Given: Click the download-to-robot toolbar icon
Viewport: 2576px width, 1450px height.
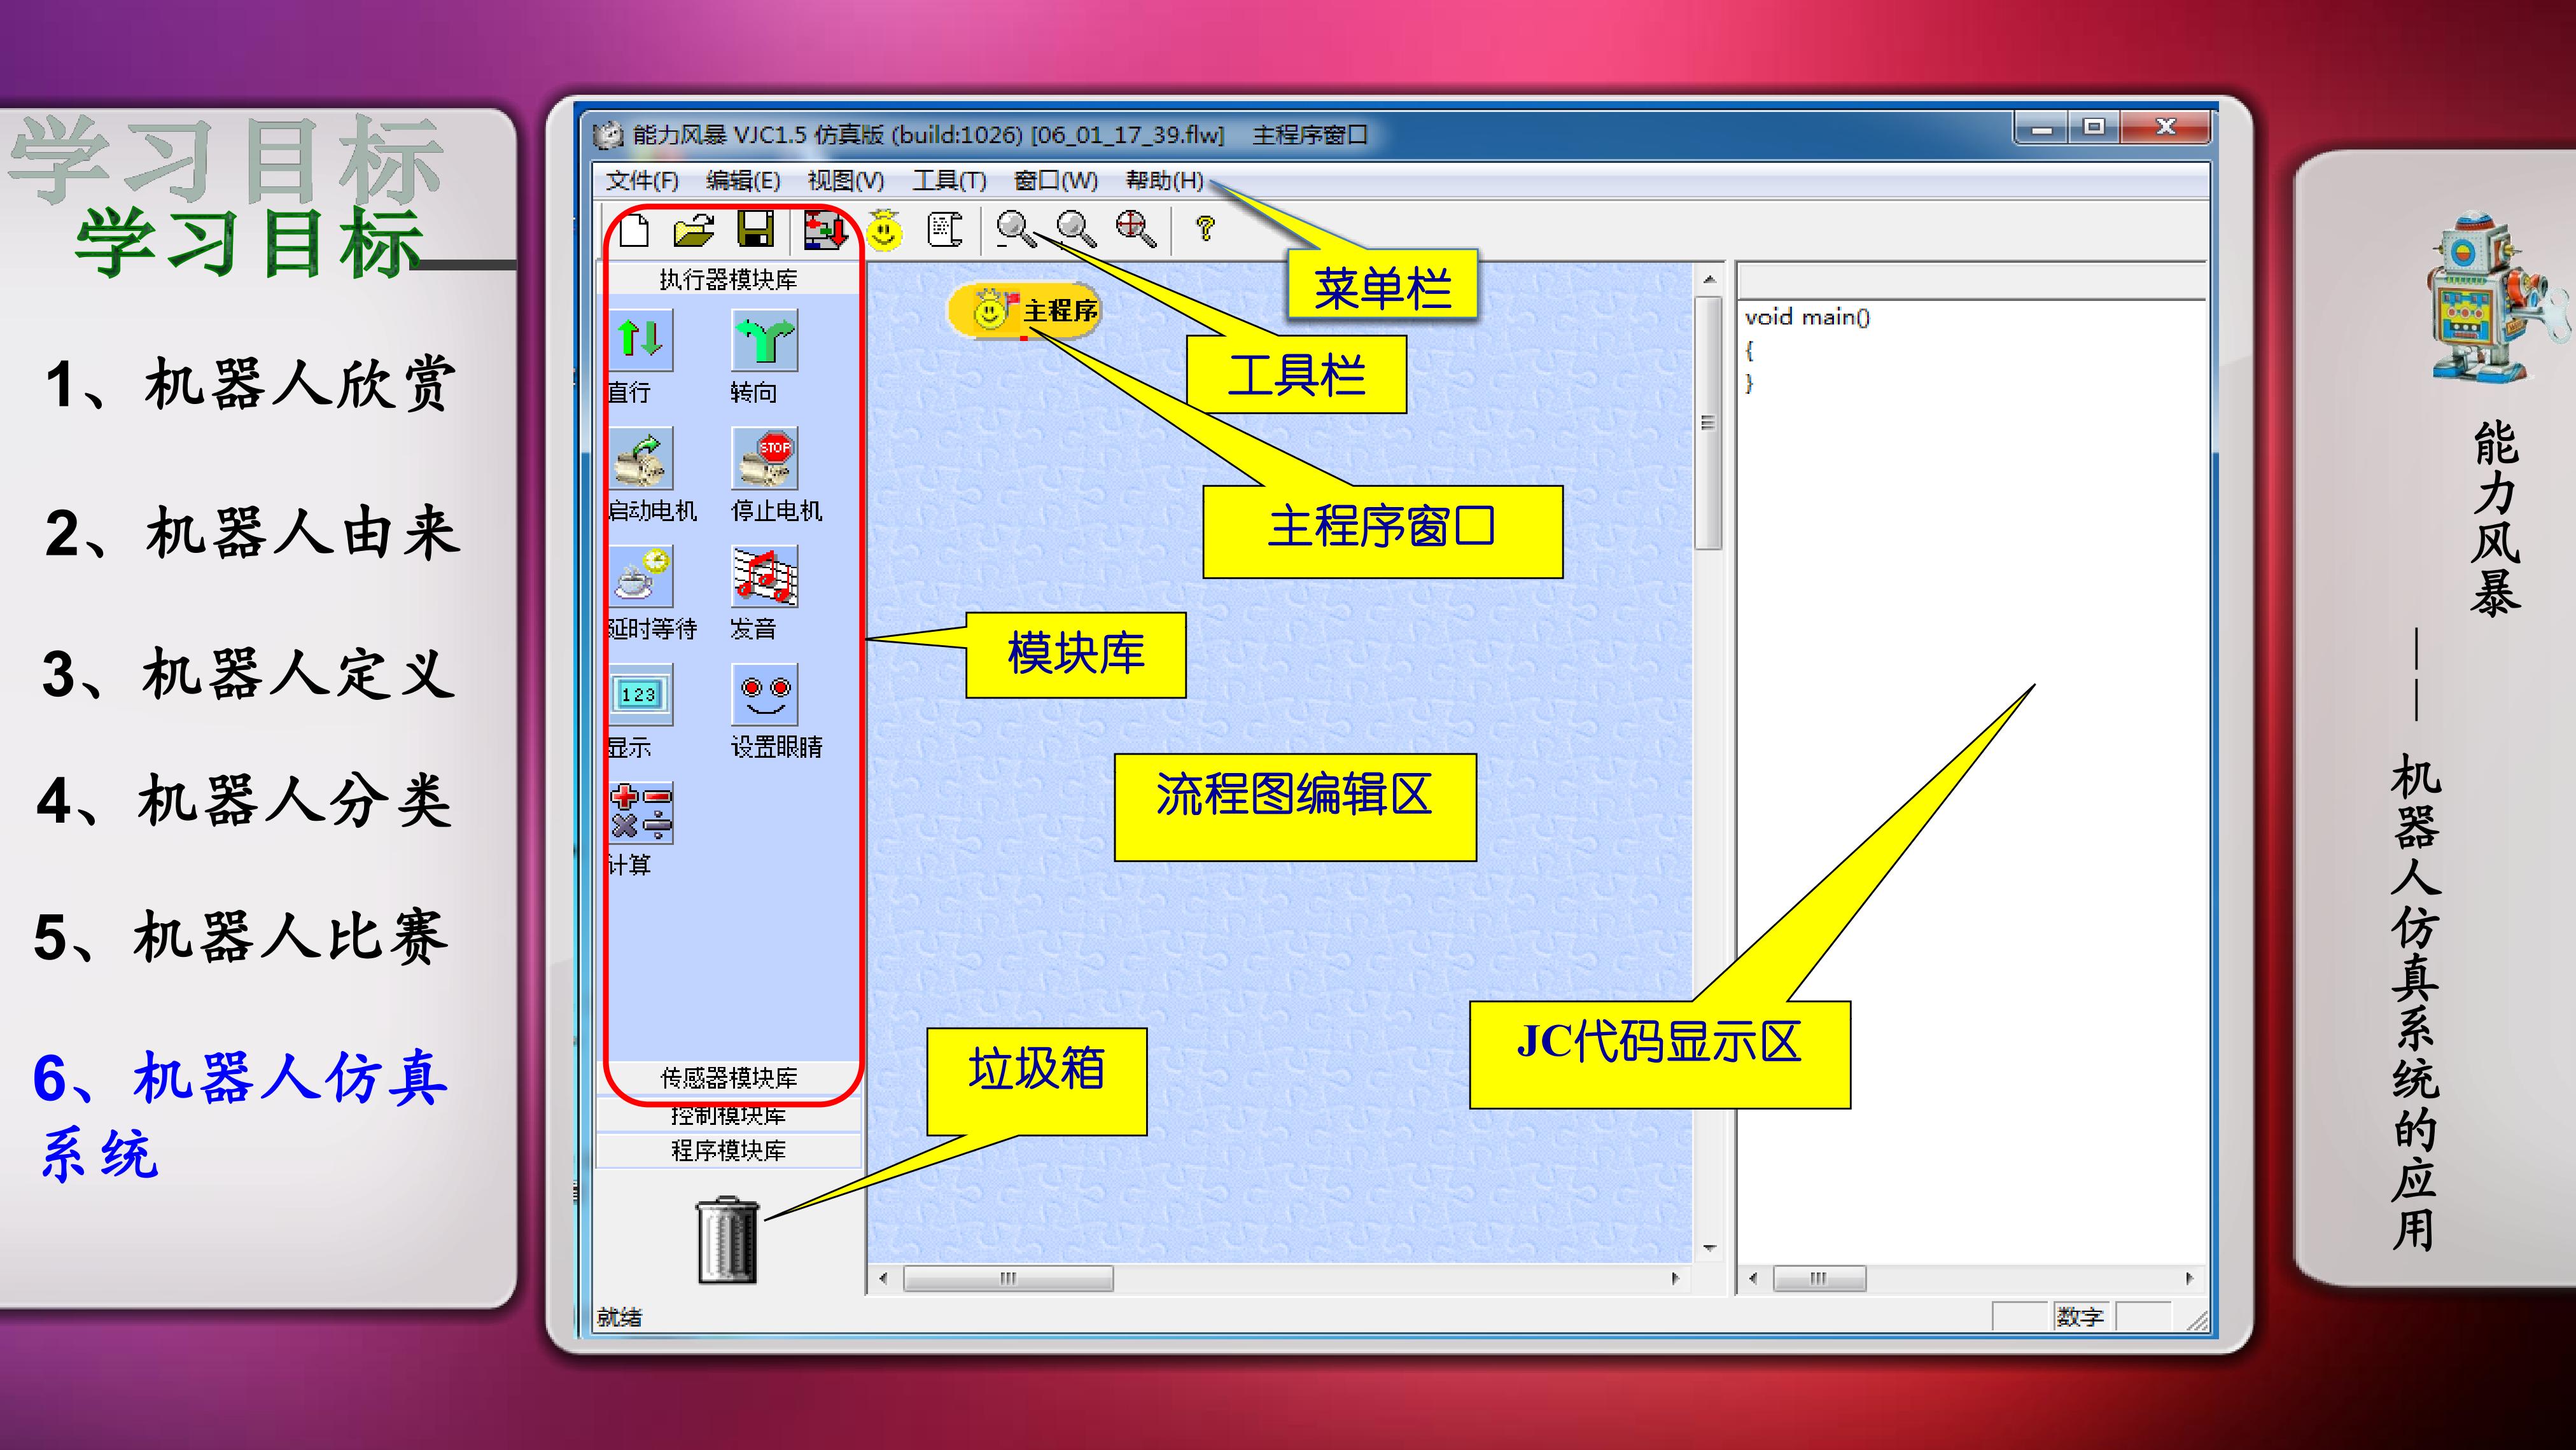Looking at the screenshot, I should 825,230.
